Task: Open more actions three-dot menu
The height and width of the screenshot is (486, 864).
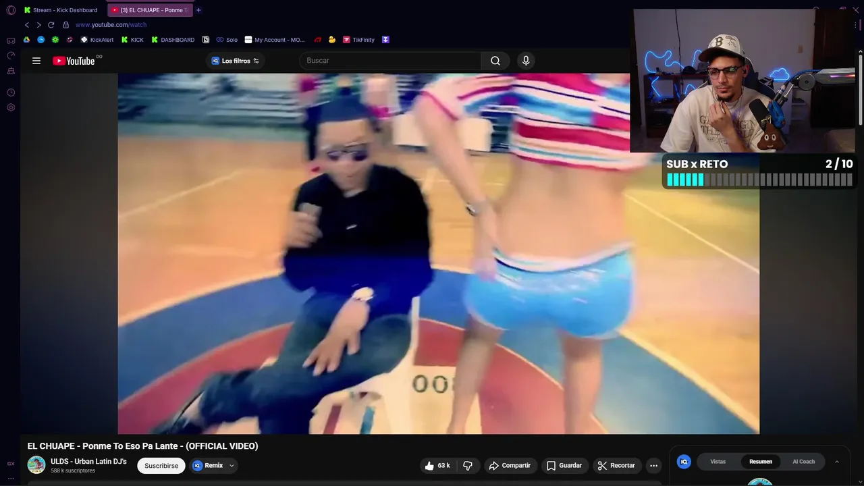Action: point(653,466)
